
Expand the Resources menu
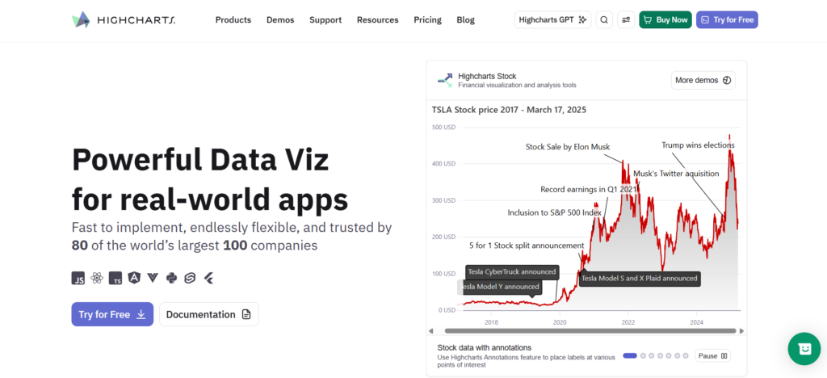point(378,20)
